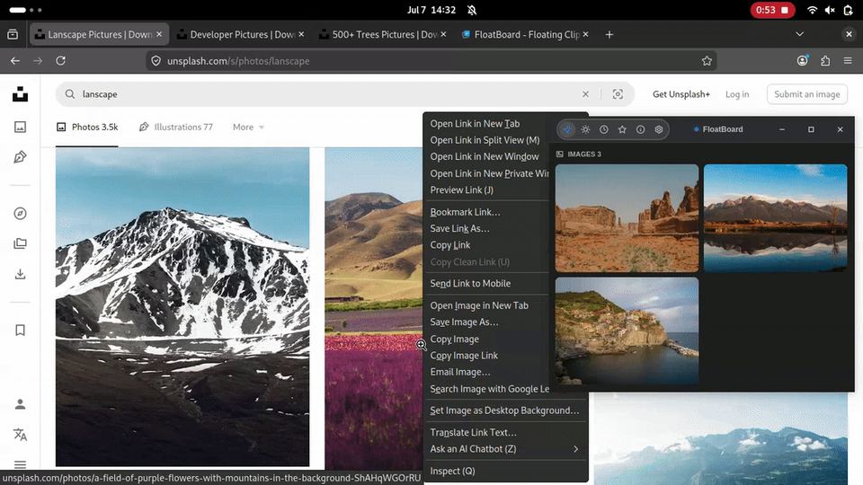Open FloatBoard history clock icon
The height and width of the screenshot is (485, 863).
pos(604,129)
